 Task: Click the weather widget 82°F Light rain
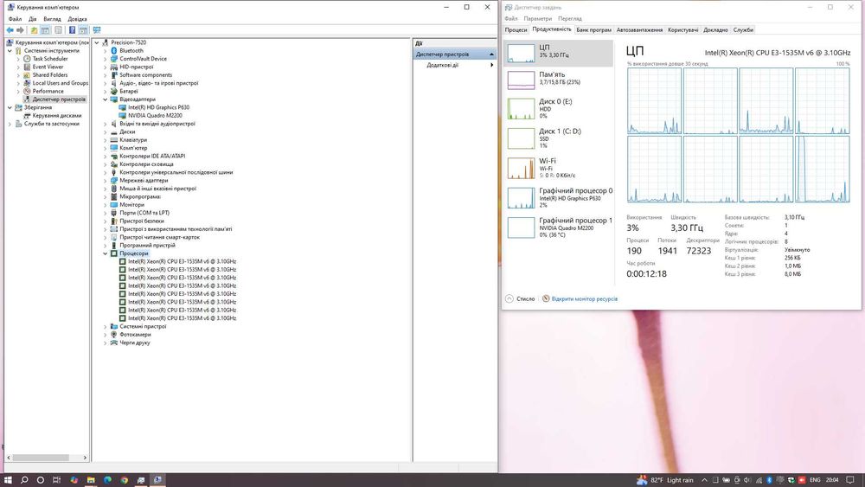(x=664, y=480)
